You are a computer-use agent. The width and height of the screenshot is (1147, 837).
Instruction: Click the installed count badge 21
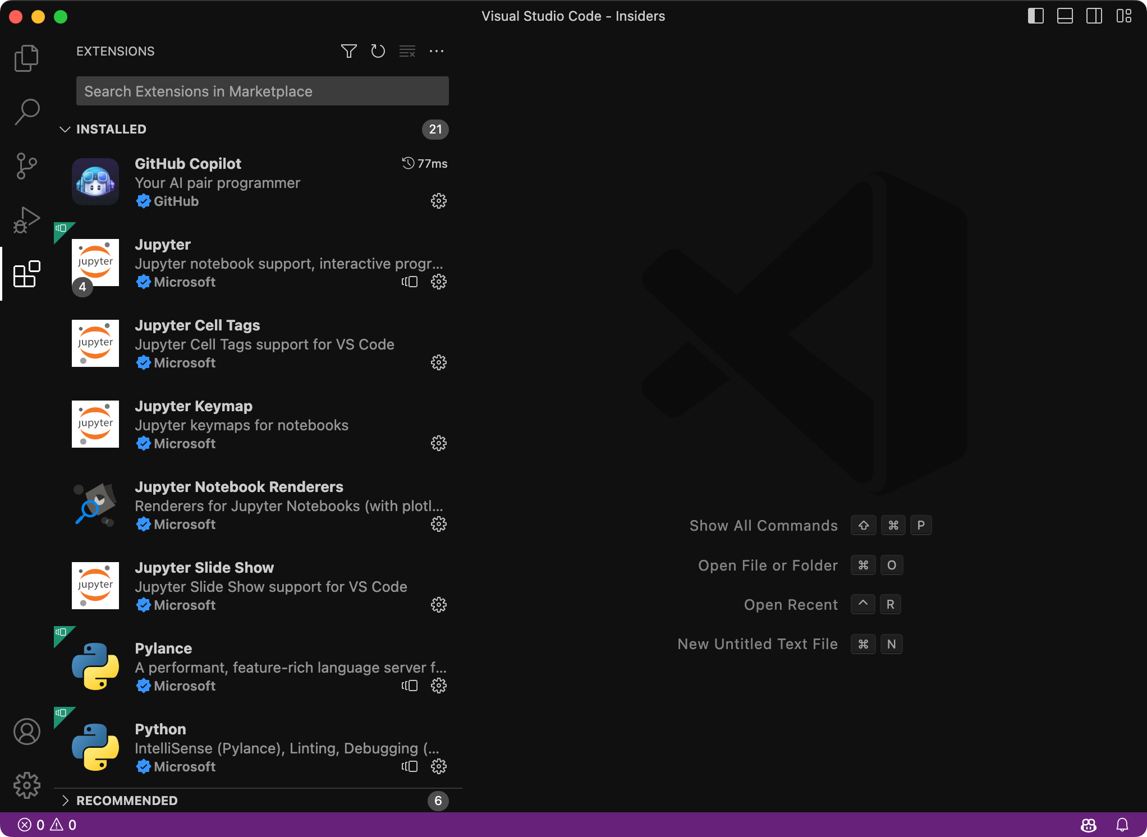pos(435,129)
